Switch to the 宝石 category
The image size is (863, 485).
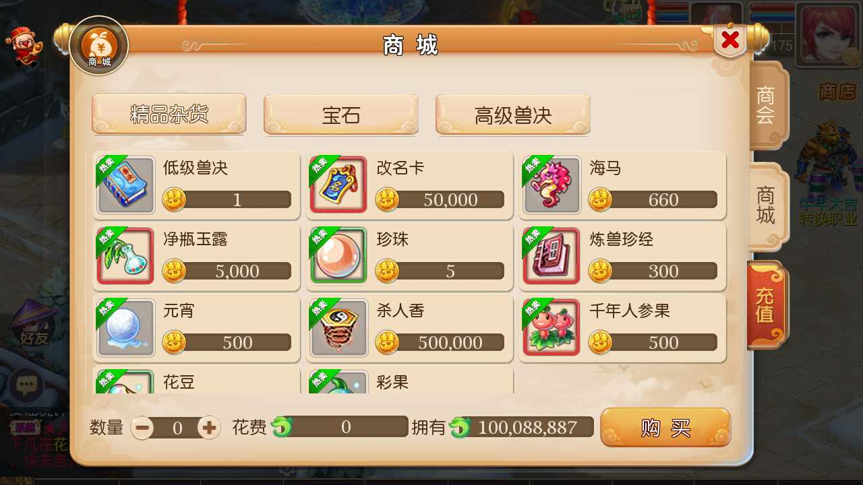click(341, 114)
